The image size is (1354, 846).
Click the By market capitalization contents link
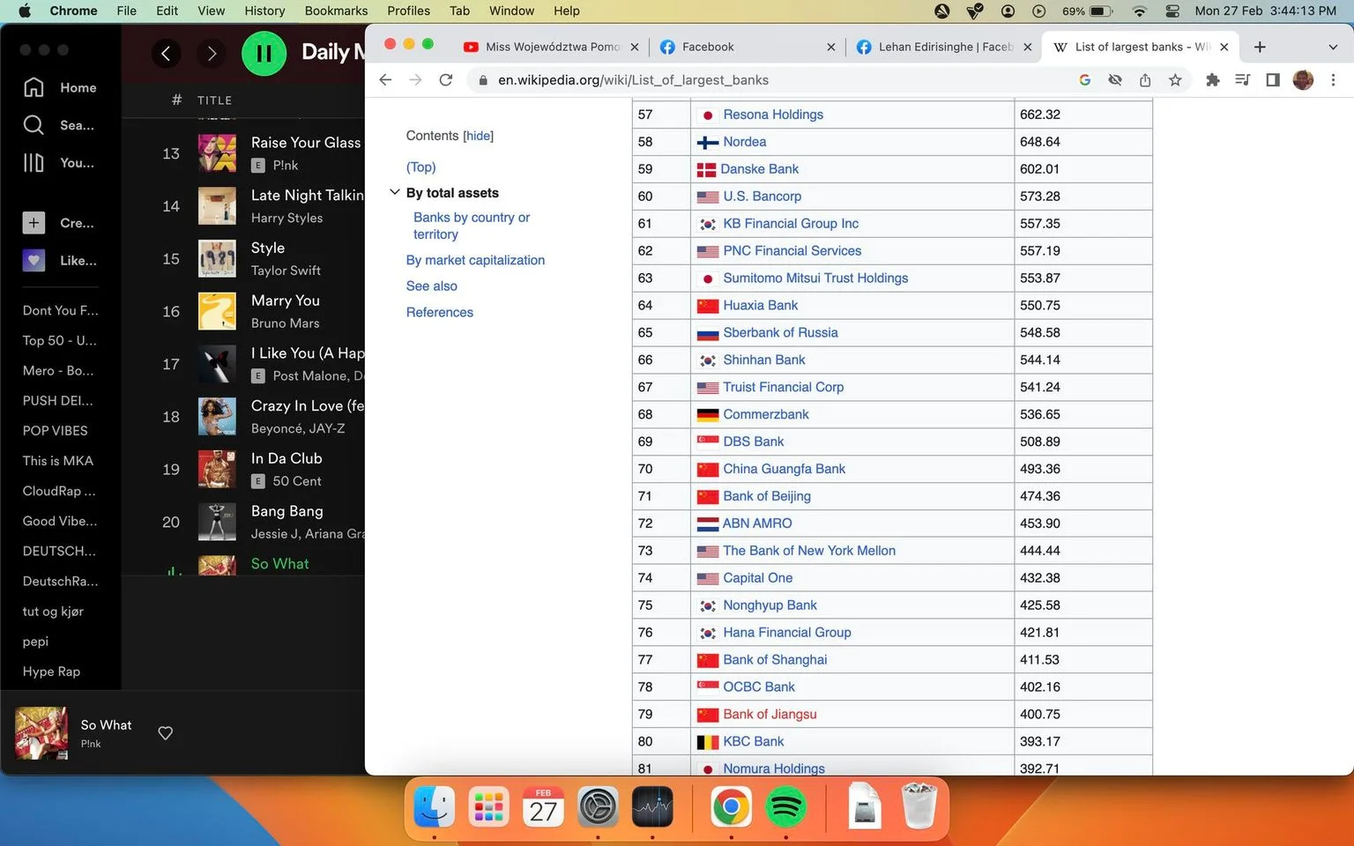pyautogui.click(x=475, y=260)
